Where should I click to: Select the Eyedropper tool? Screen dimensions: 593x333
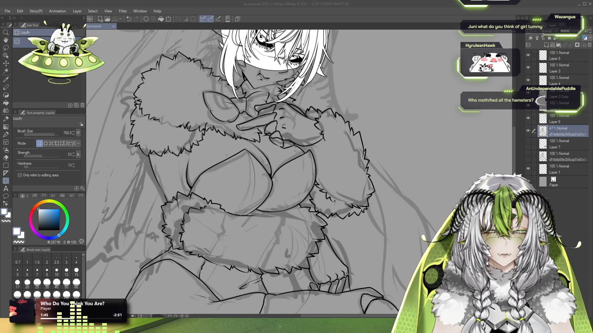[x=6, y=79]
